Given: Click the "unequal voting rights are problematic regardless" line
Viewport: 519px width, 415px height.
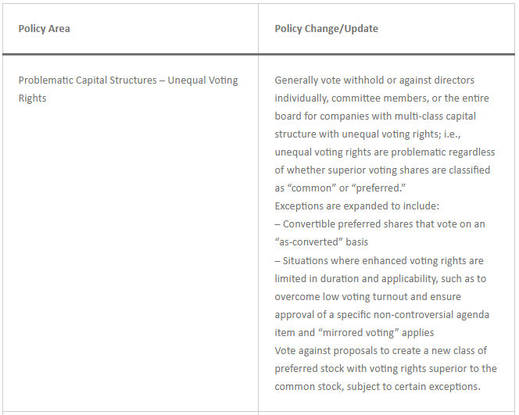Looking at the screenshot, I should [x=385, y=152].
